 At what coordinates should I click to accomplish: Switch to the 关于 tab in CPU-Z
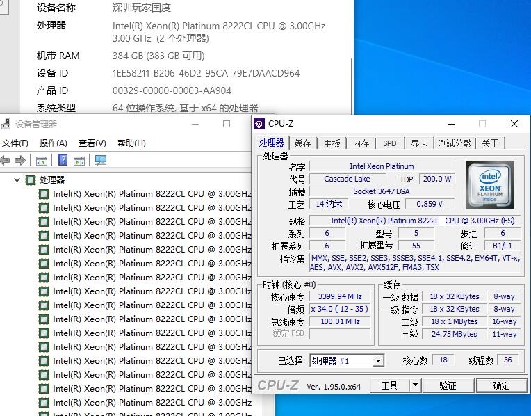[490, 143]
